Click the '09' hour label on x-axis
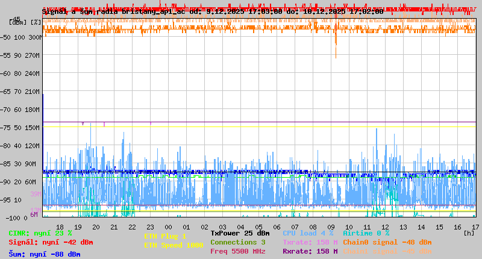This screenshot has height=259, width=482. [x=331, y=227]
